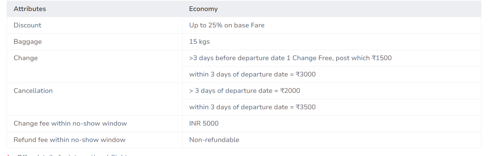Click the Economy column header

203,9
